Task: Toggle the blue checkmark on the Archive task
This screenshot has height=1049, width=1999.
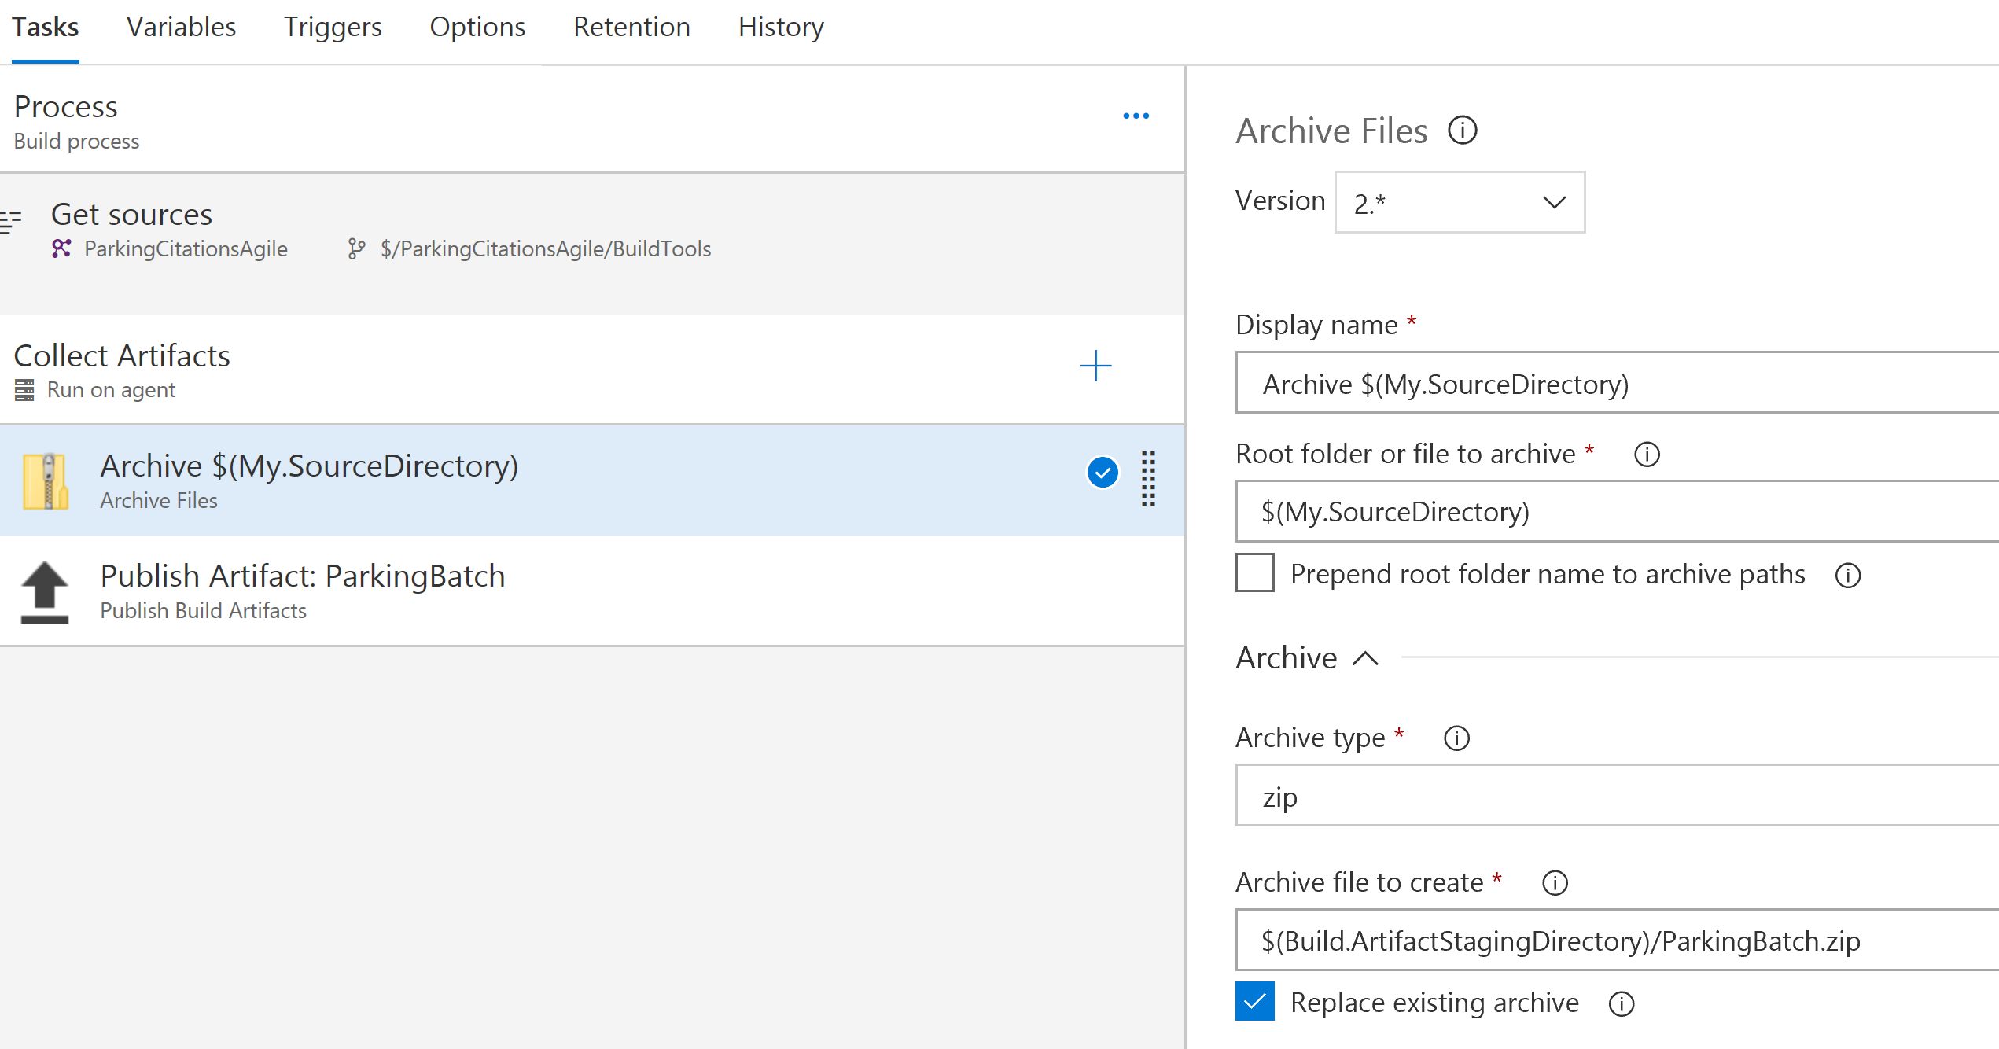Action: pyautogui.click(x=1103, y=473)
